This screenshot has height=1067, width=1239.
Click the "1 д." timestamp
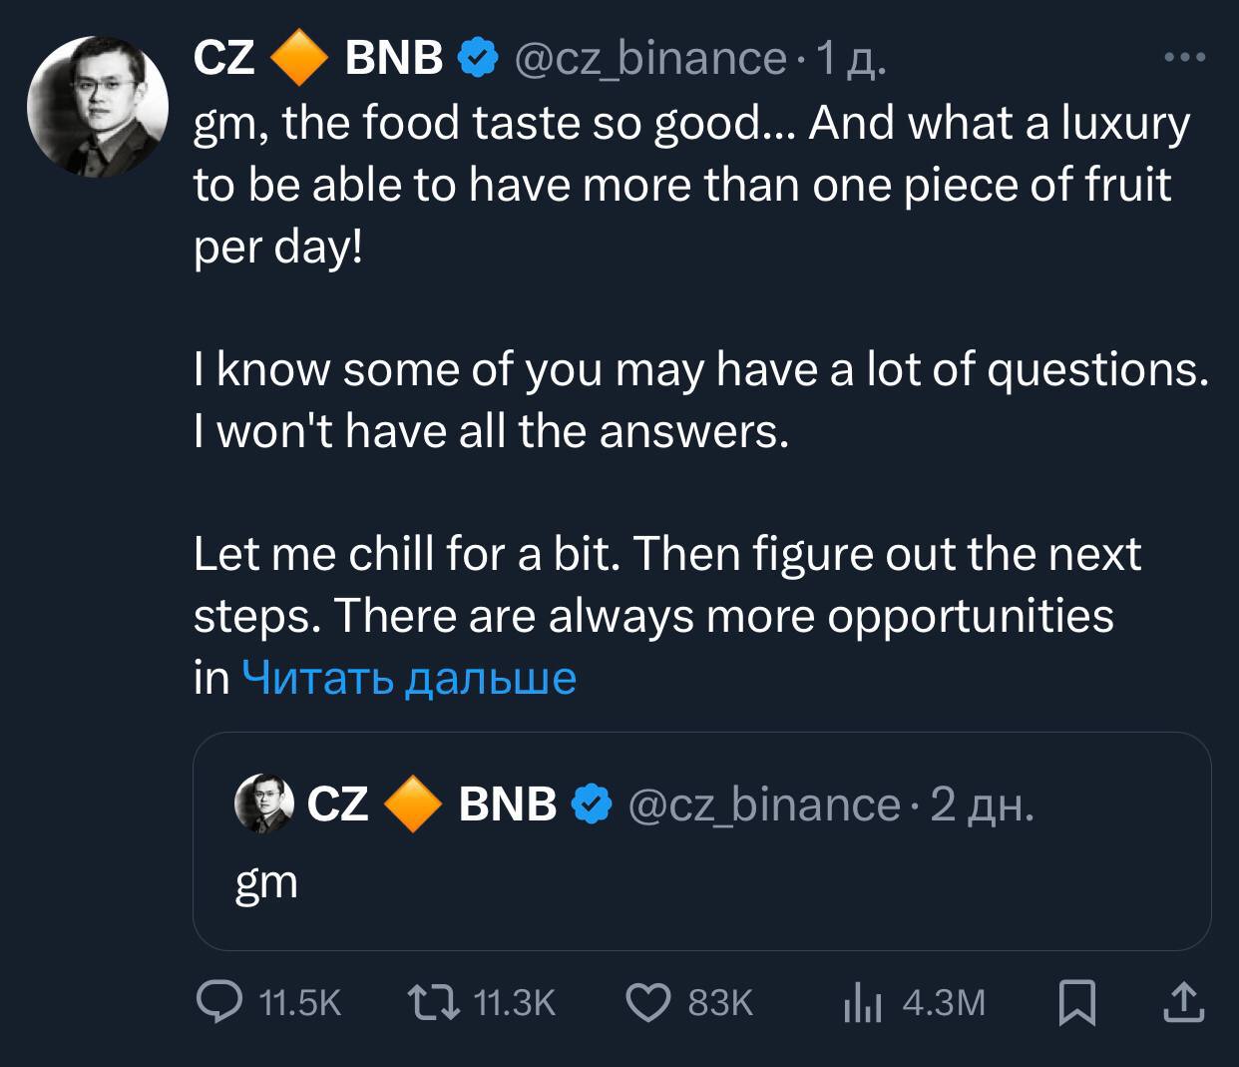[x=850, y=59]
